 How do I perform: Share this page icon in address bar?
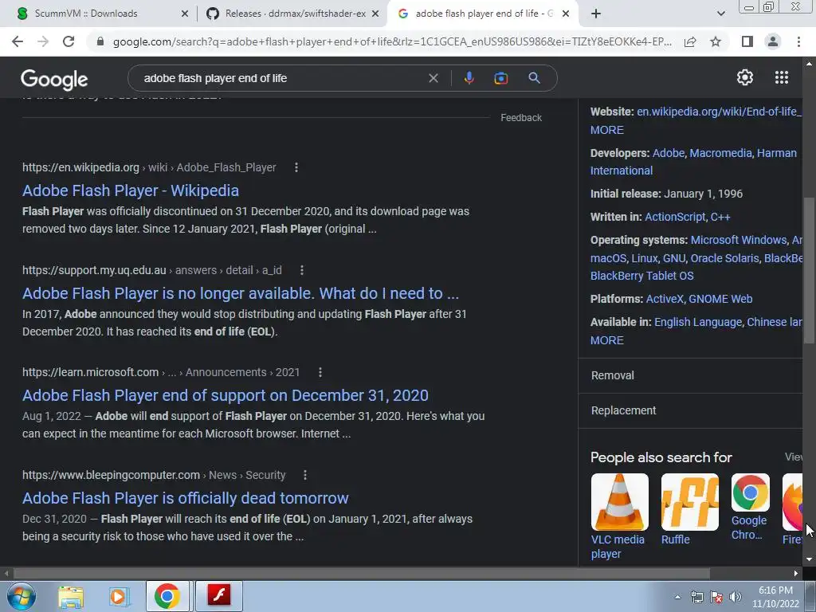tap(690, 41)
